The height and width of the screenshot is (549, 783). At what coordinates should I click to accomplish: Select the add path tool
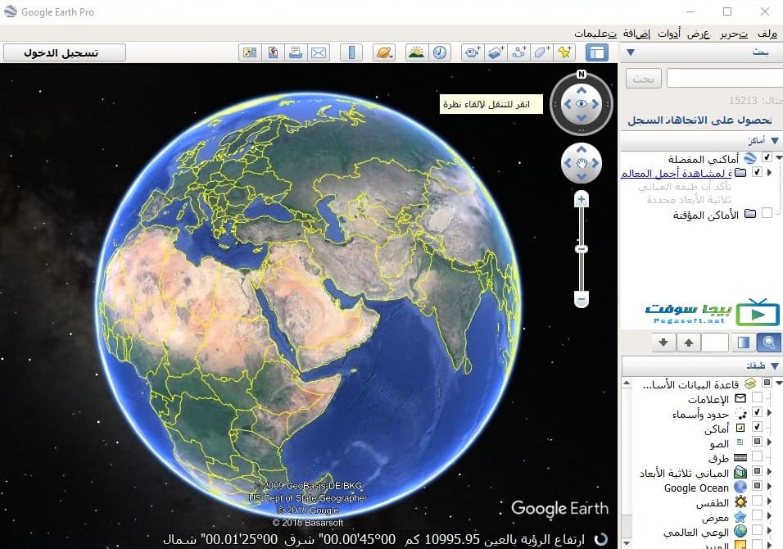click(519, 52)
